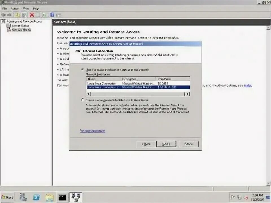This screenshot has height=203, width=271.
Task: Click the welcome pane scroll up arrow
Action: (268, 28)
